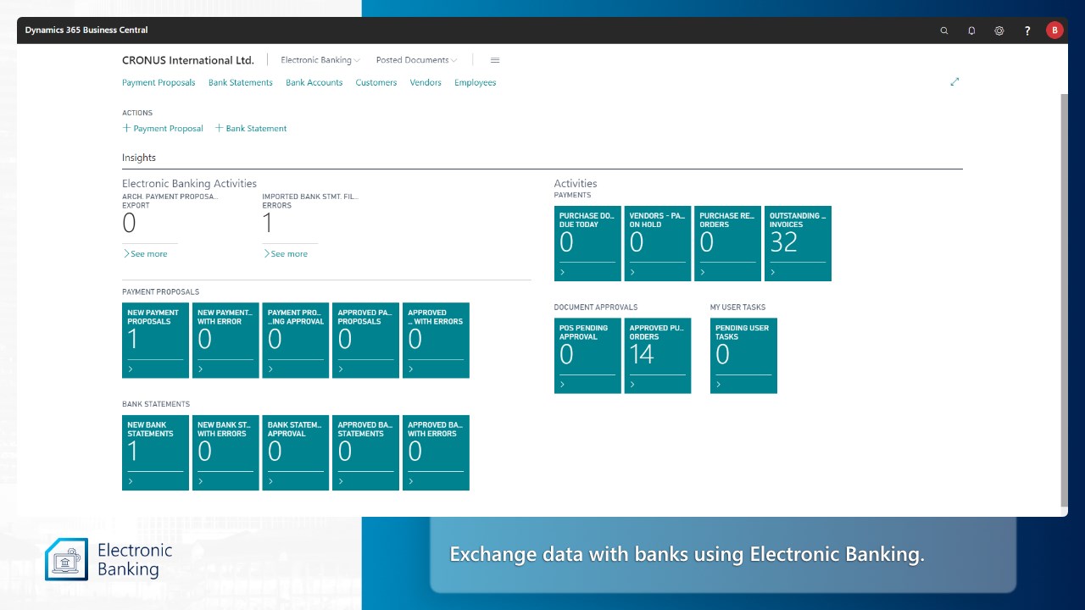This screenshot has width=1085, height=610.
Task: Open Payment Proposals list link
Action: 159,82
